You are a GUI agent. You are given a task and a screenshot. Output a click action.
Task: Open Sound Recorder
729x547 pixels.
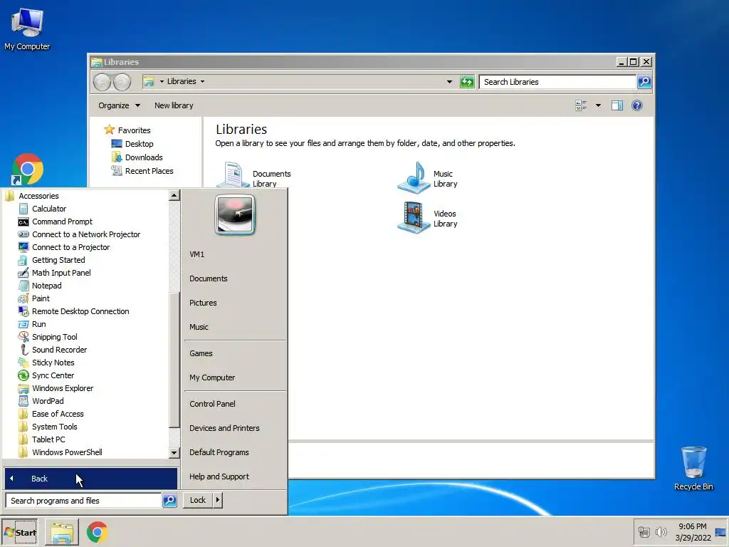tap(59, 350)
